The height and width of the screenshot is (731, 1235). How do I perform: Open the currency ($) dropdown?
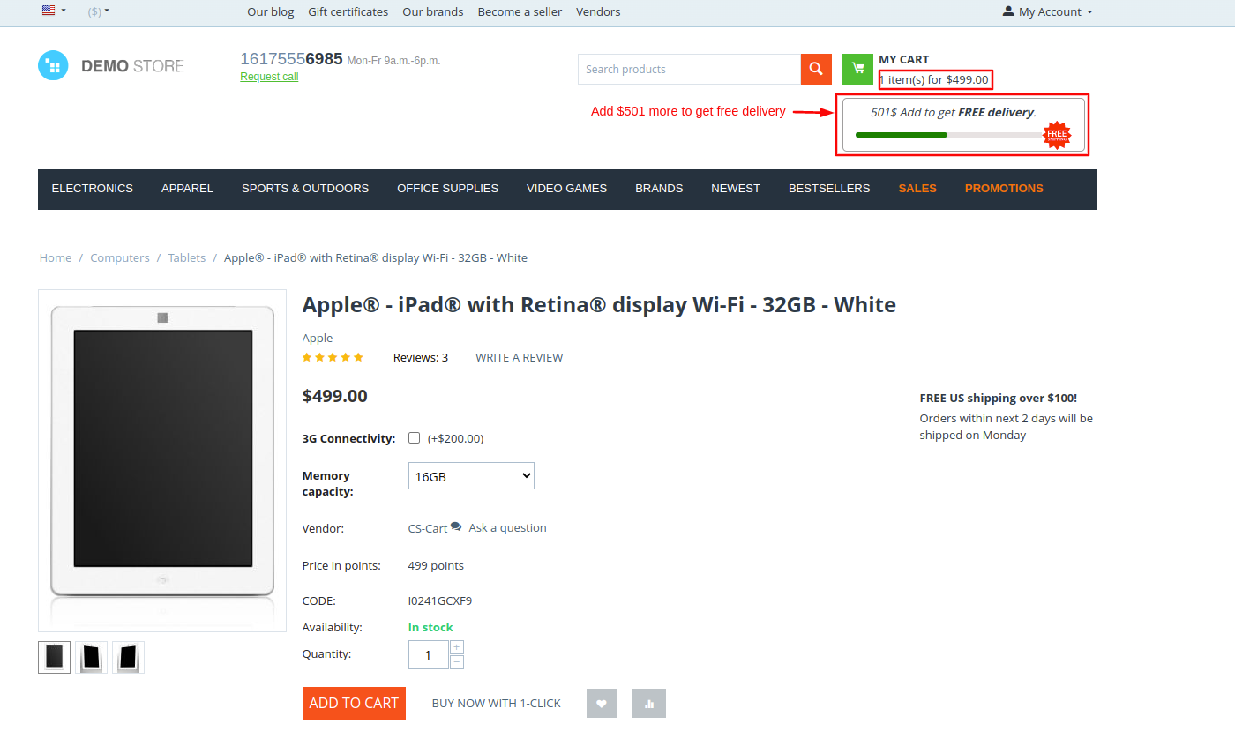point(99,11)
